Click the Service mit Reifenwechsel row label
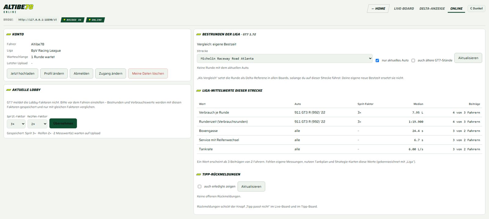Screen dimensions: 489x219 [x=219, y=140]
